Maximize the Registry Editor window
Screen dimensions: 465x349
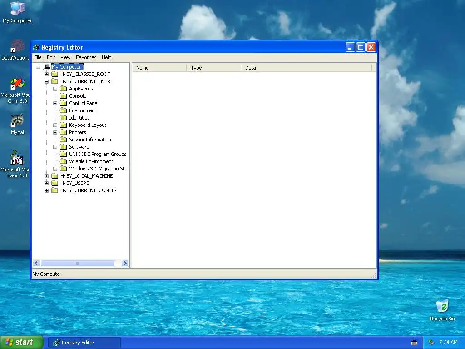tap(361, 47)
